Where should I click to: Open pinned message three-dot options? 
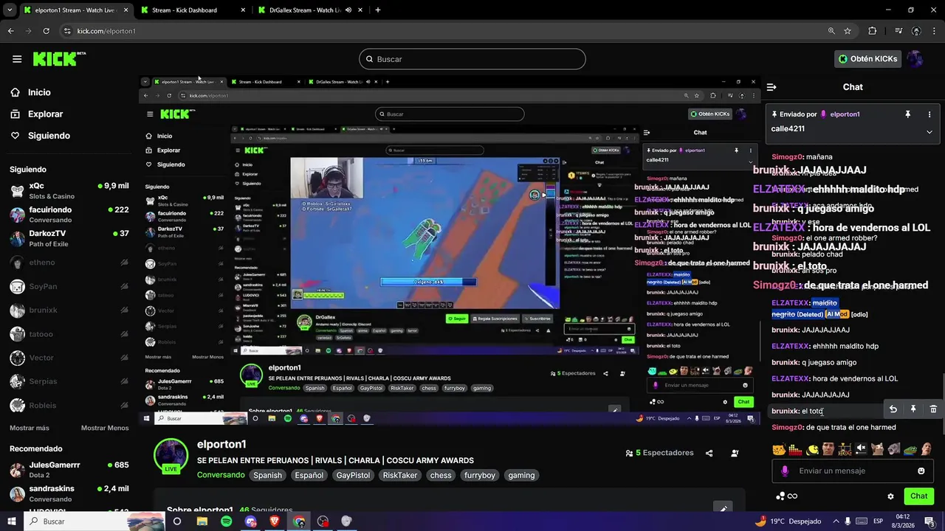(929, 114)
